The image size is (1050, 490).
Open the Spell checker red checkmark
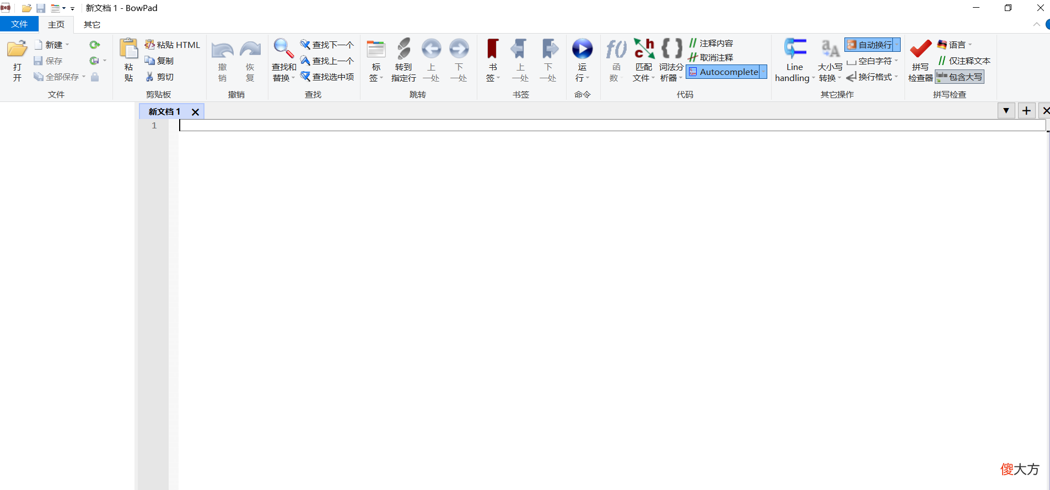coord(920,49)
